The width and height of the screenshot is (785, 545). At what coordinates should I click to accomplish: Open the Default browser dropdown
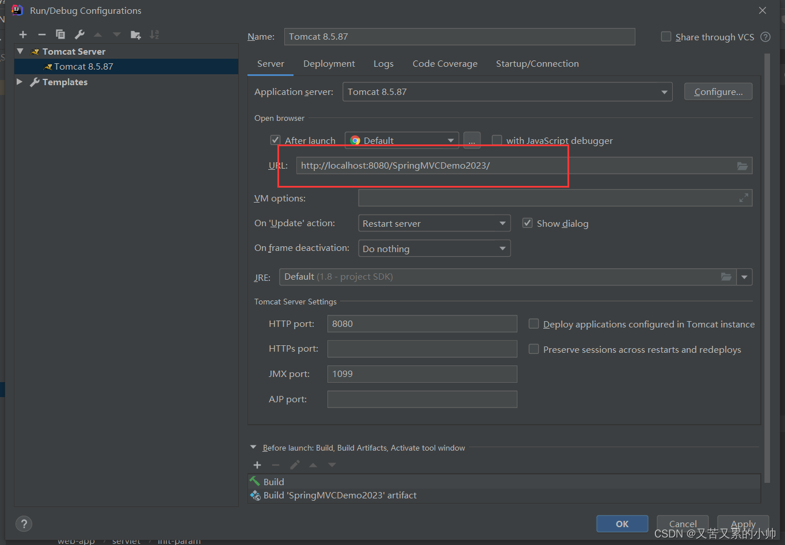tap(402, 140)
